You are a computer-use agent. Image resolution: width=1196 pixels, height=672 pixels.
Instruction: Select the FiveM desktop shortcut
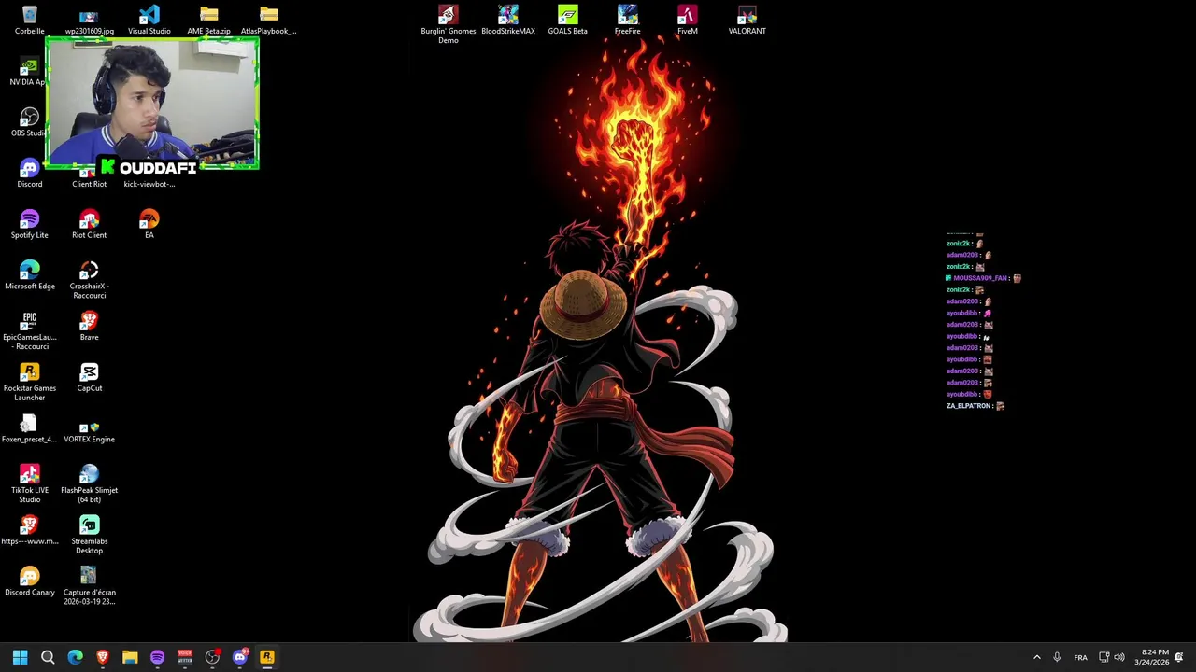point(688,21)
